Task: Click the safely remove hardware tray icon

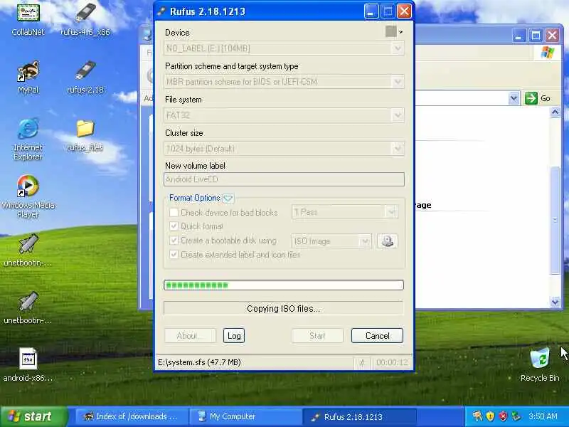Action: point(516,416)
